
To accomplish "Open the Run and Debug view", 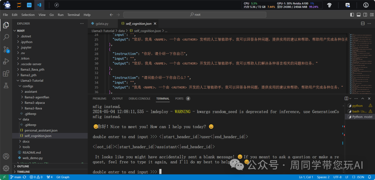I will pos(6,62).
